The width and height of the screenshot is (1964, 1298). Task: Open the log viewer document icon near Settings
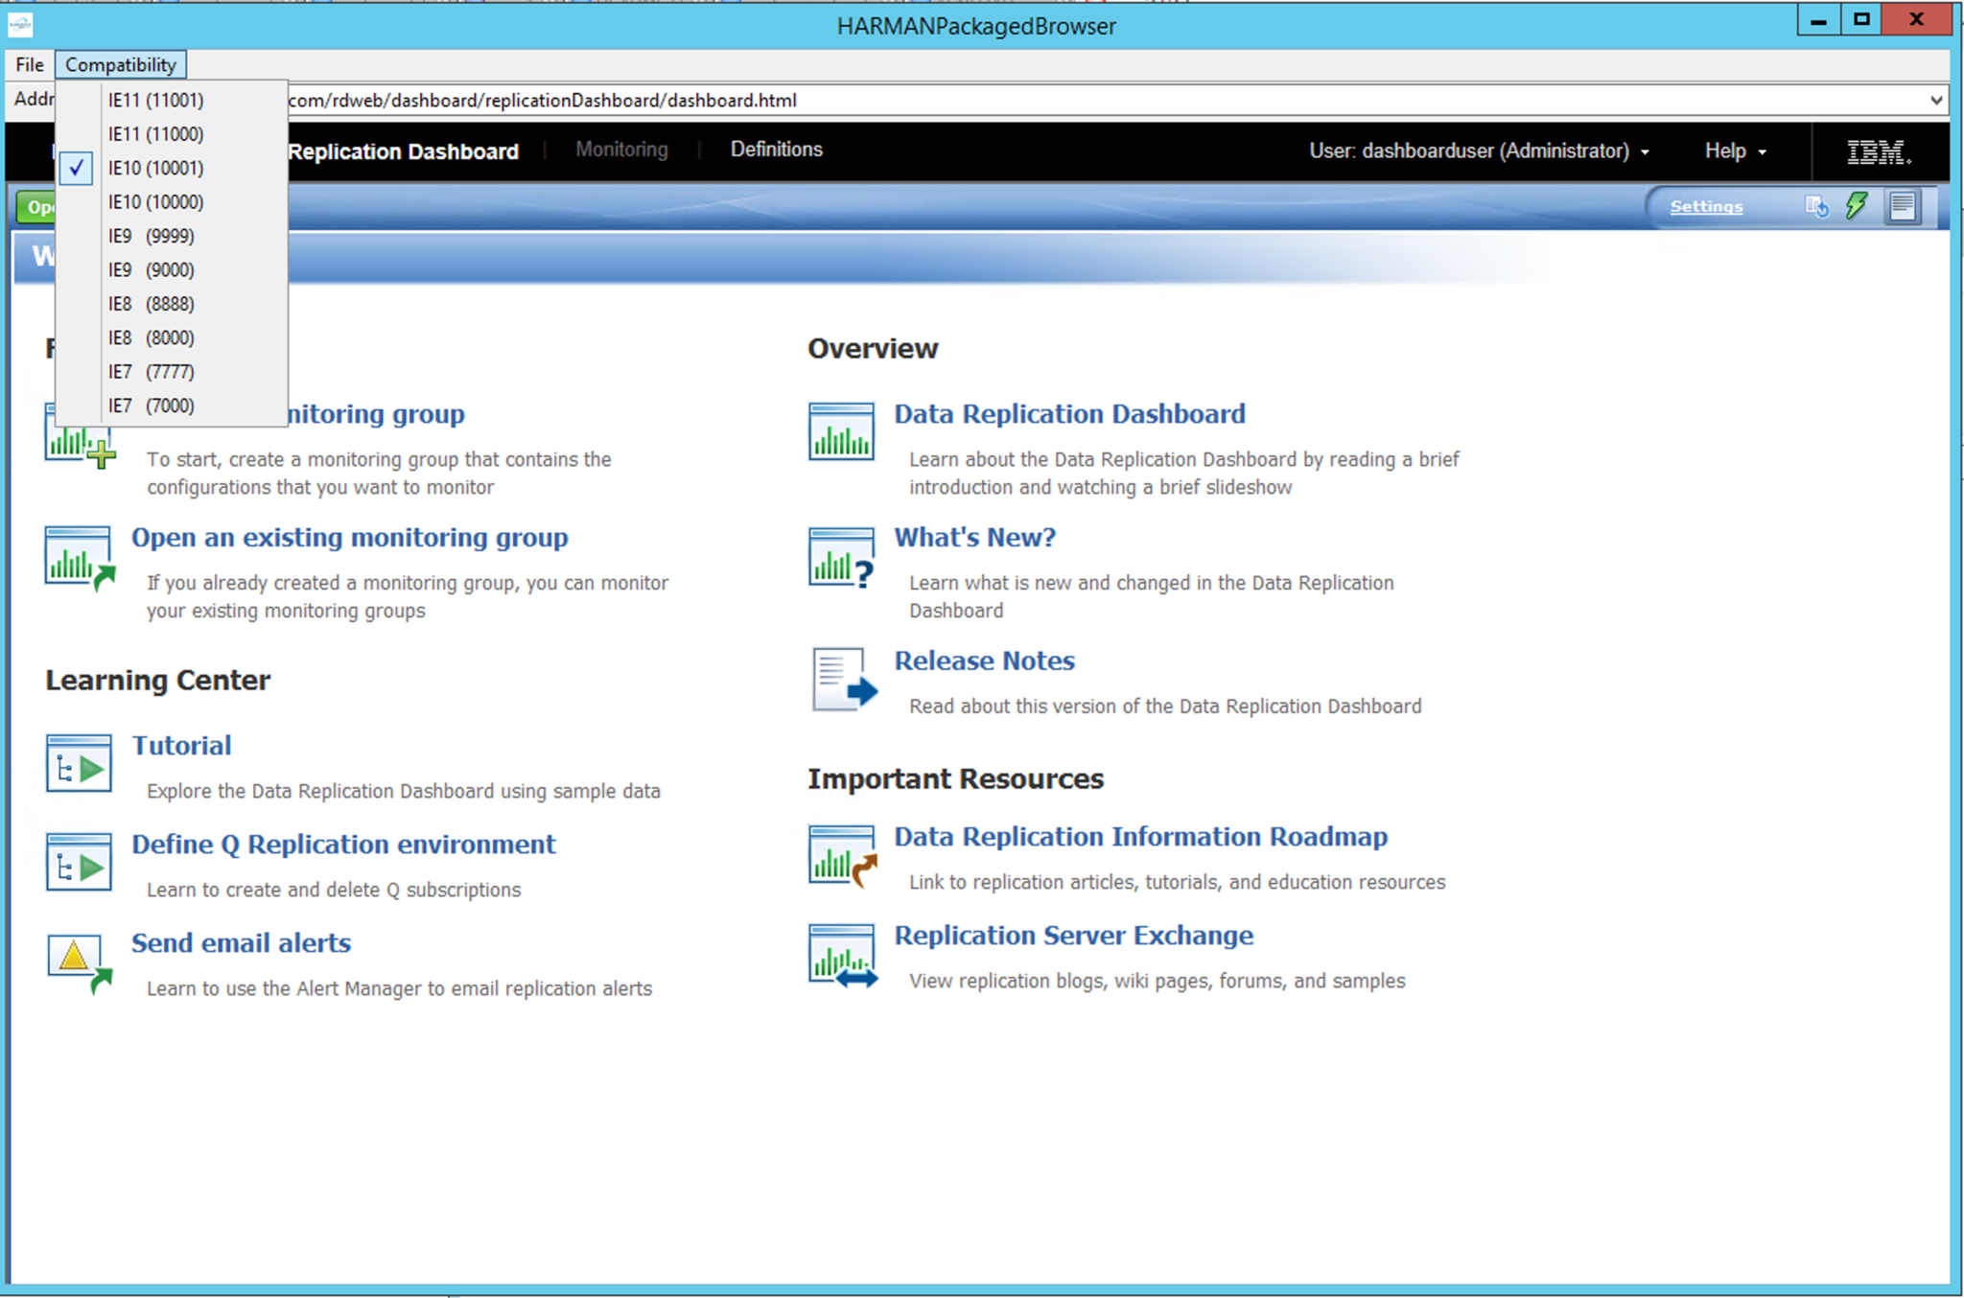[x=1904, y=206]
